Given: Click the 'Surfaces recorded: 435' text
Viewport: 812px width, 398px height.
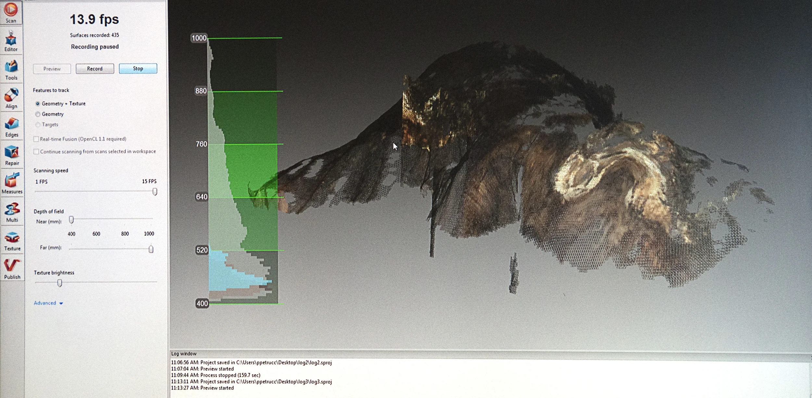Looking at the screenshot, I should pyautogui.click(x=95, y=35).
